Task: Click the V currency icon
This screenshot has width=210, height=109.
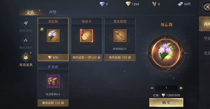Action: click(x=154, y=4)
